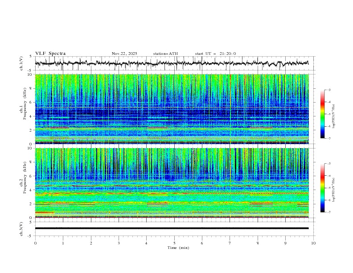Click the log(PSD) label beside the lower colorbar
The image size is (353, 273).
point(333,190)
